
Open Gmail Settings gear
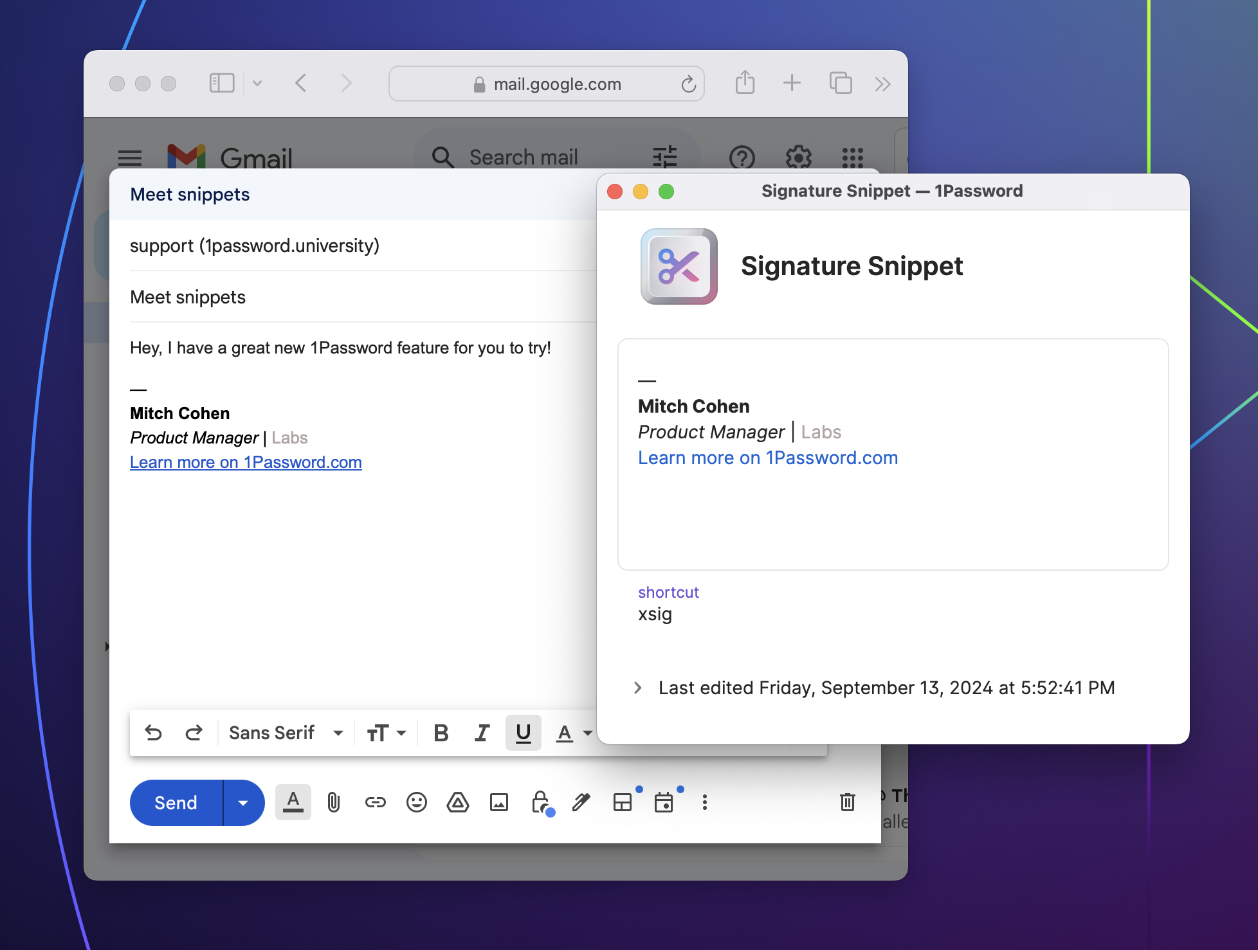click(x=799, y=157)
